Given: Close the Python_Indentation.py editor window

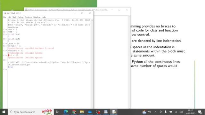Looking at the screenshot, I should coord(127,10).
